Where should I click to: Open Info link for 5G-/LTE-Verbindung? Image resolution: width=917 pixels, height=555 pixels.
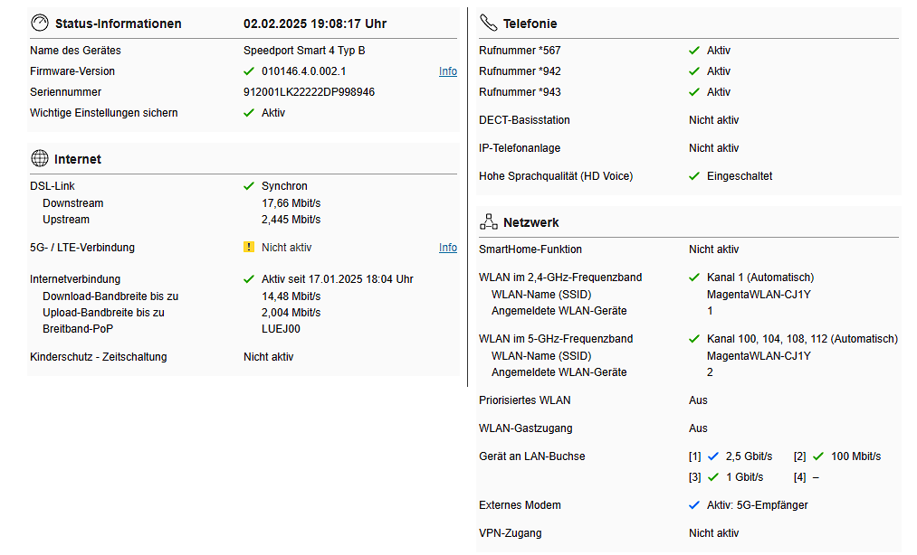(448, 248)
